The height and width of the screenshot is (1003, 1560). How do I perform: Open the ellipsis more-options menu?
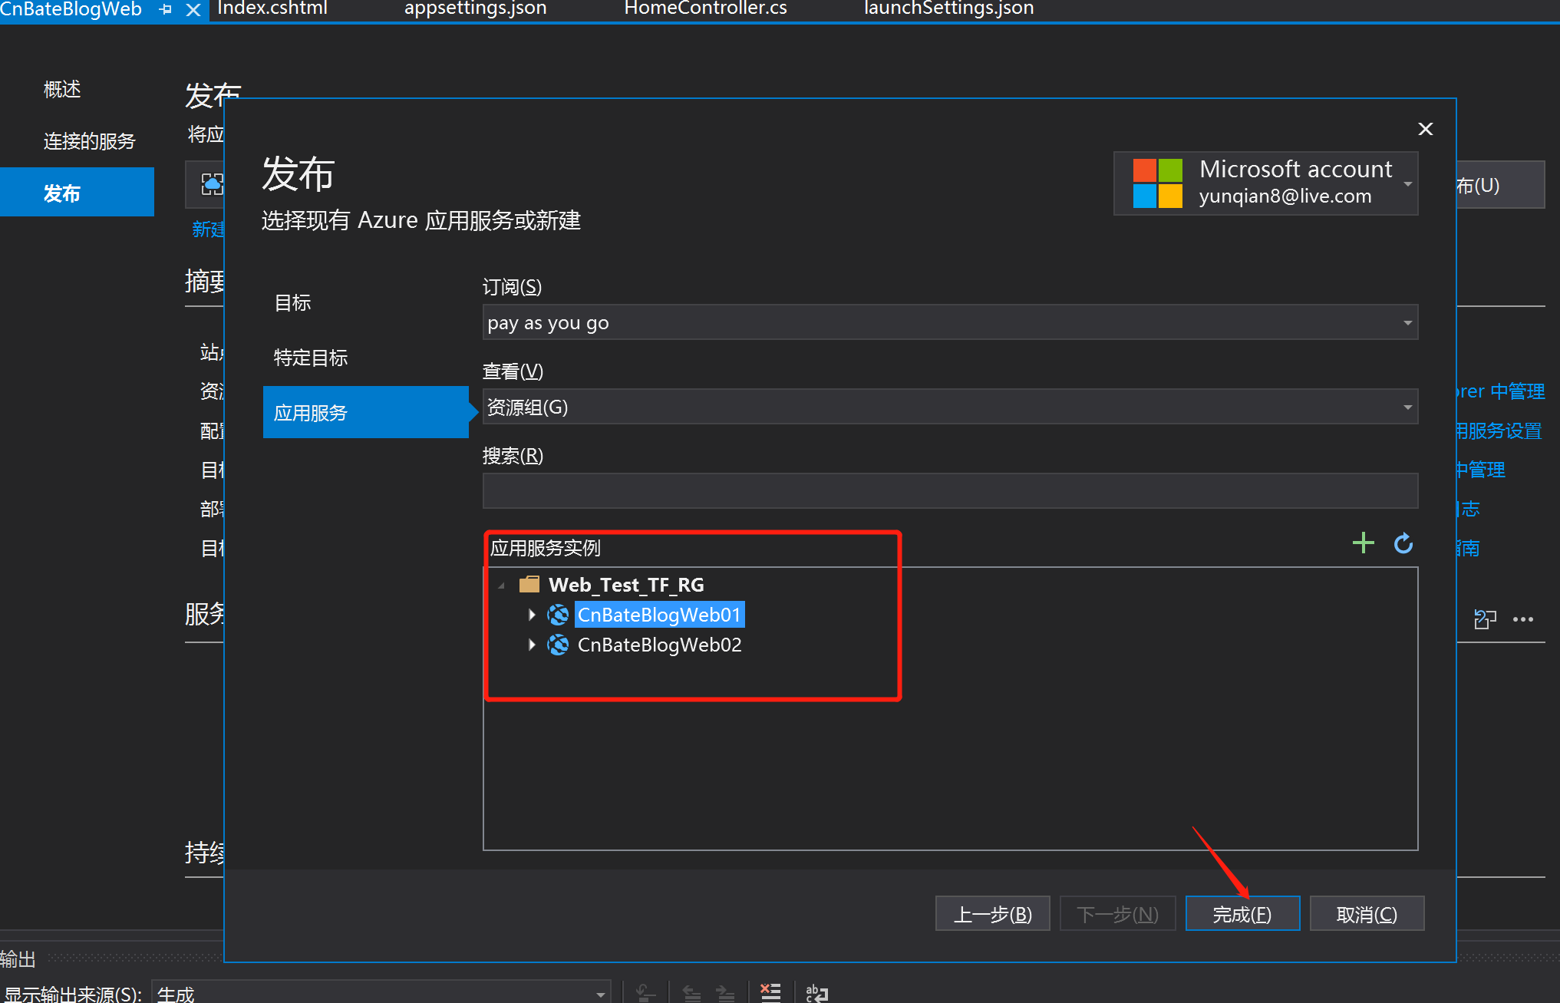tap(1523, 619)
